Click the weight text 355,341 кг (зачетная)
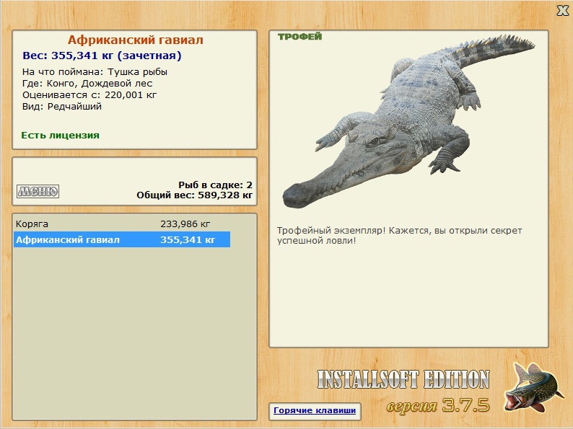This screenshot has width=573, height=429. 102,56
